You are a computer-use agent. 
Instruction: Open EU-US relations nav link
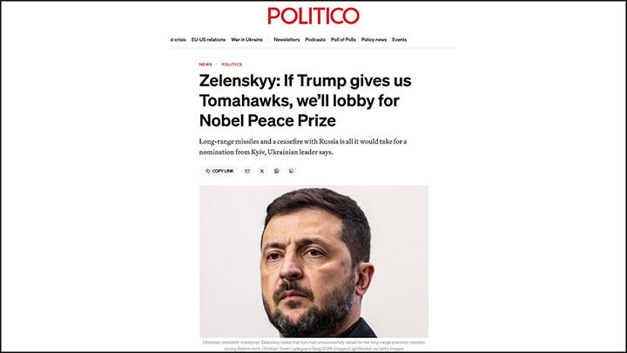tap(208, 39)
